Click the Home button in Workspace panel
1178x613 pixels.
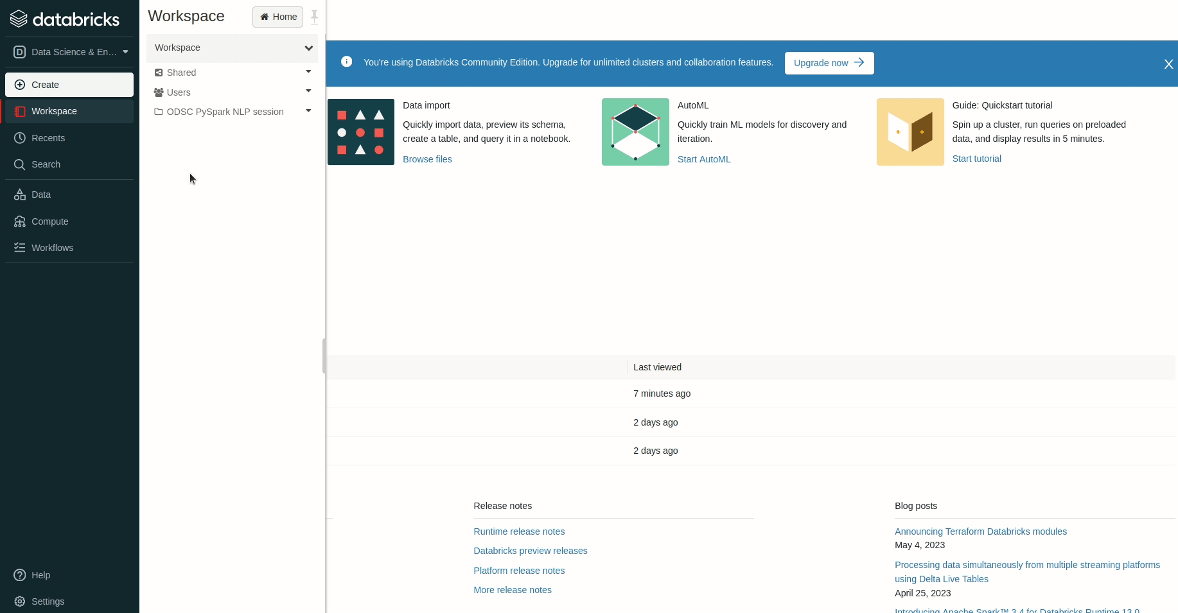(277, 17)
